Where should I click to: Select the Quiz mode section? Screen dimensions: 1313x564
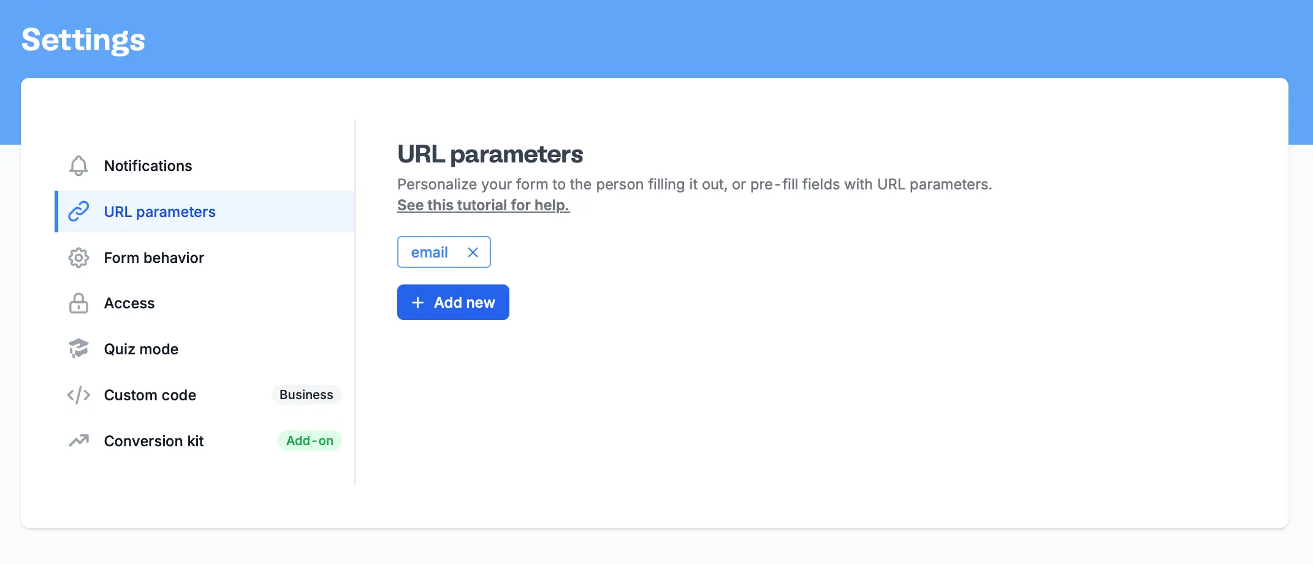coord(141,349)
